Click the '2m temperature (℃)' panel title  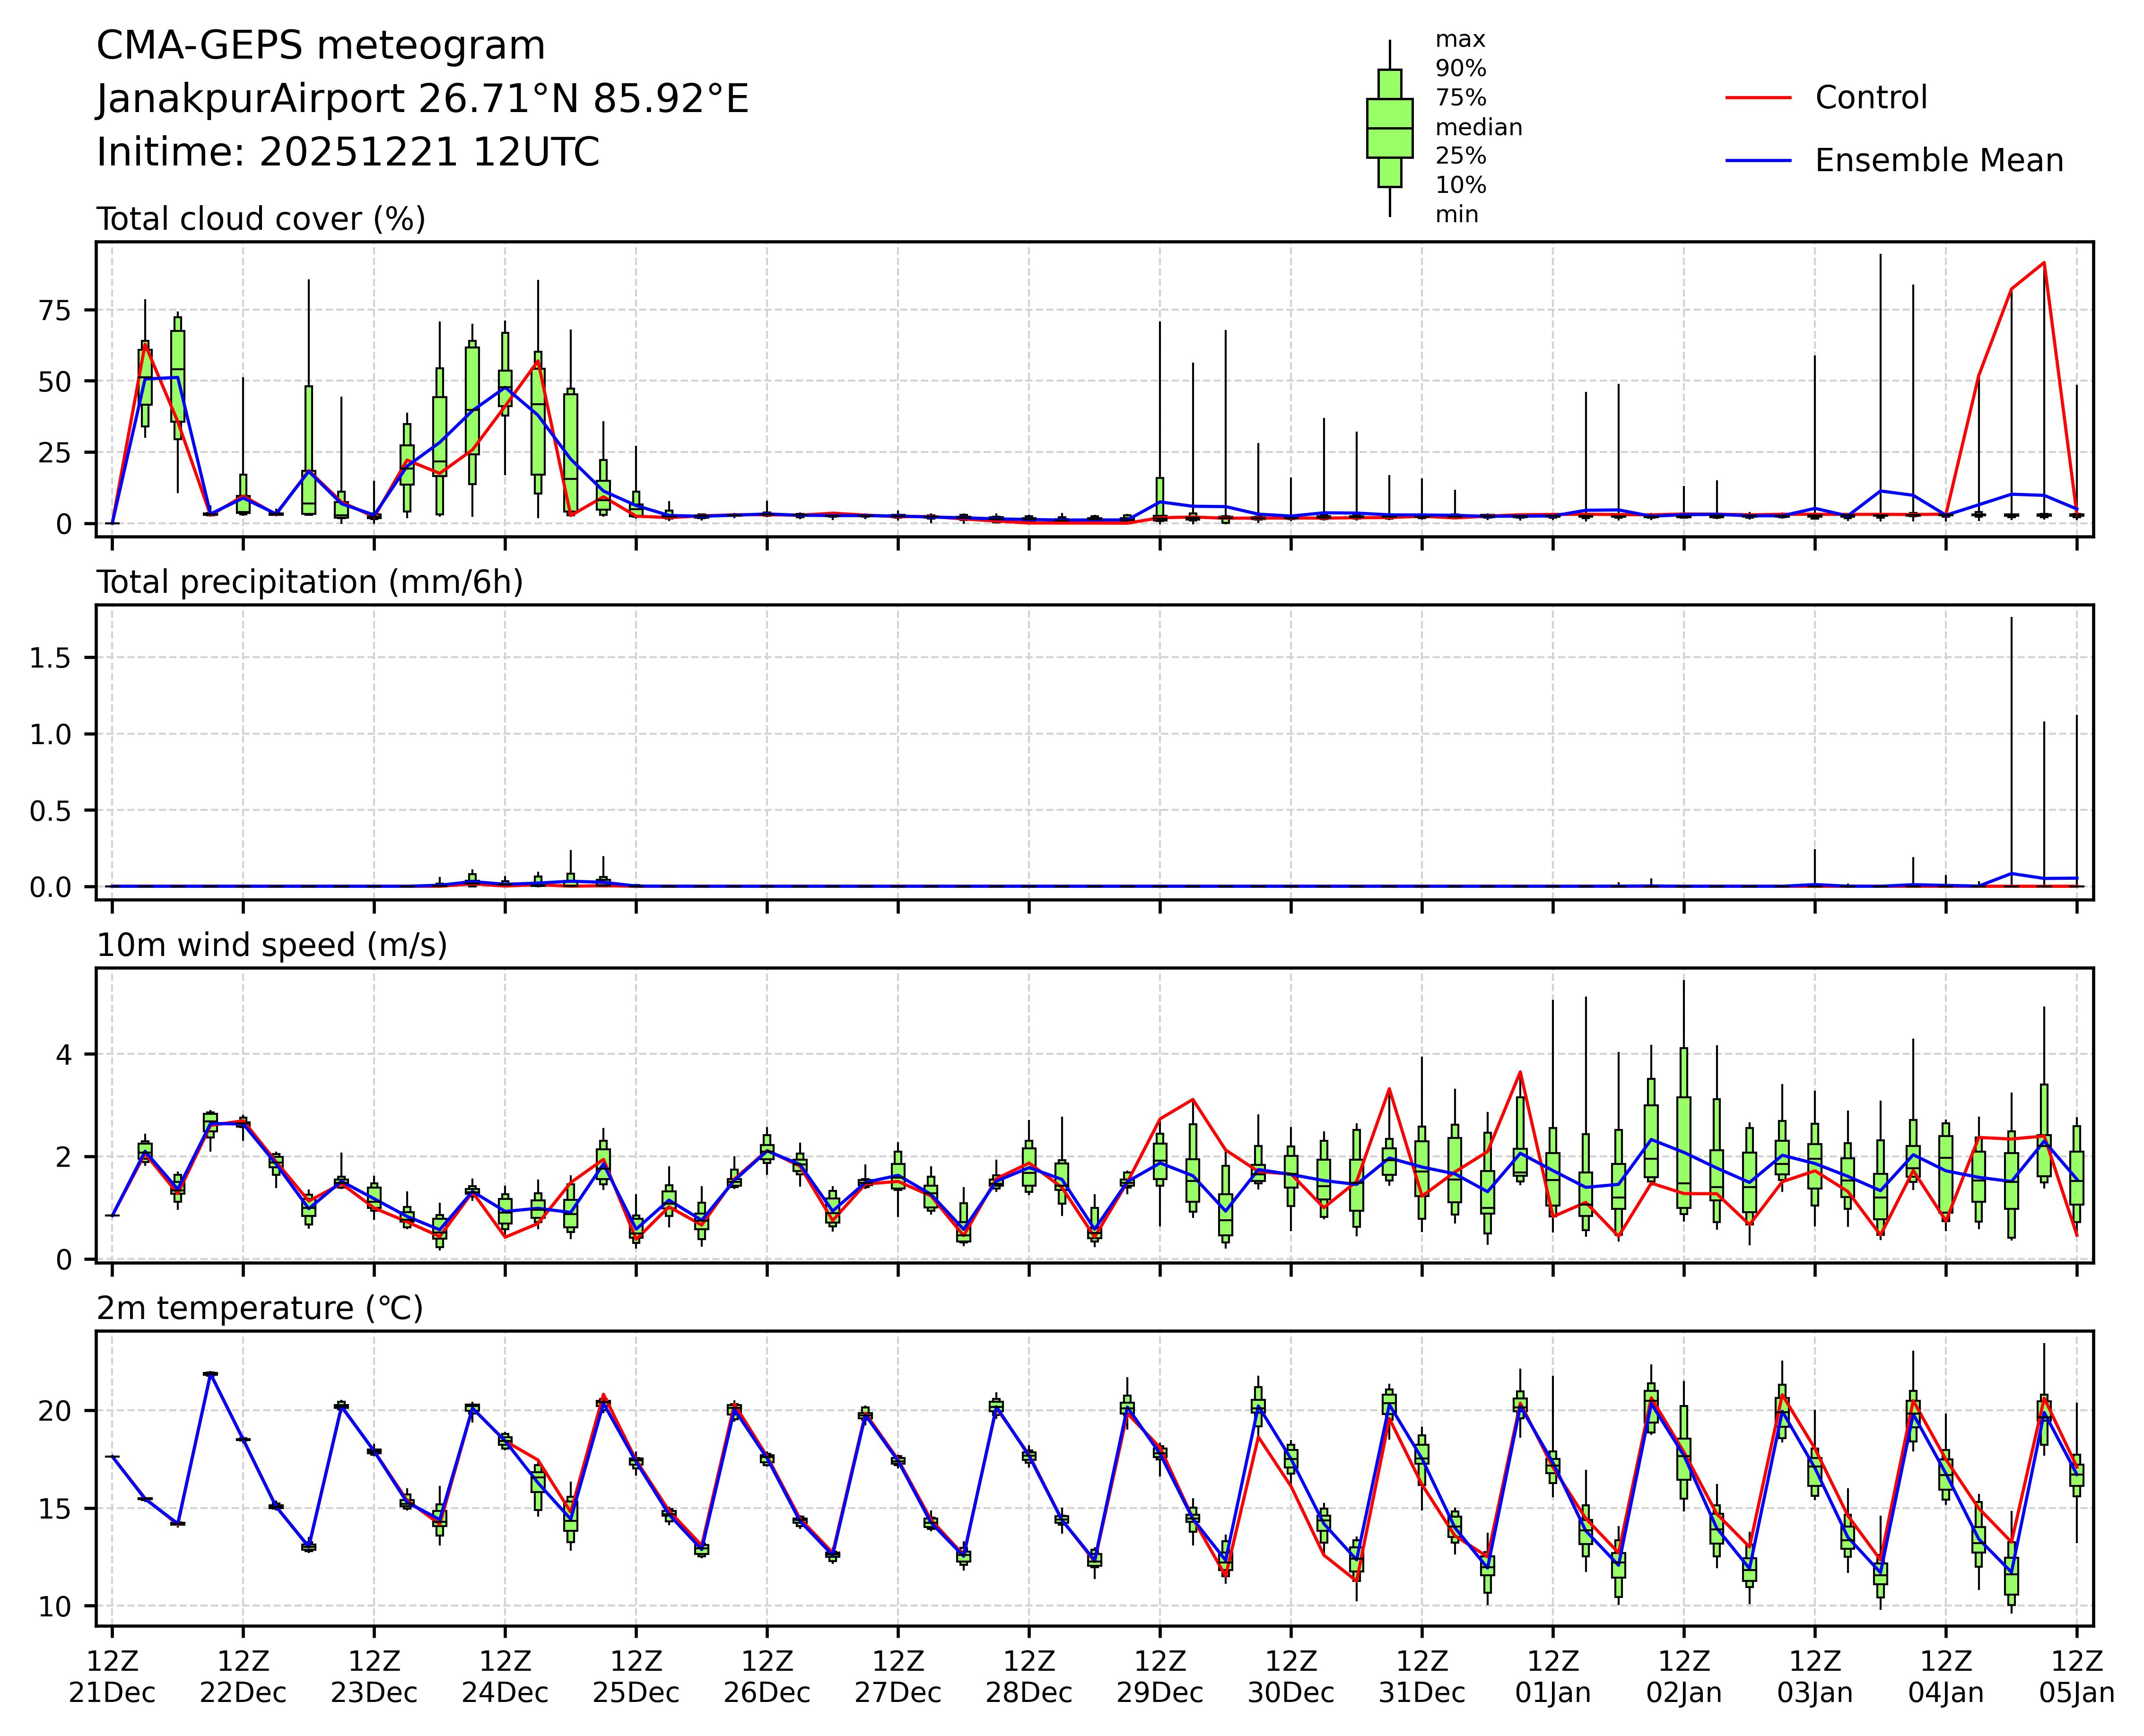point(260,1308)
